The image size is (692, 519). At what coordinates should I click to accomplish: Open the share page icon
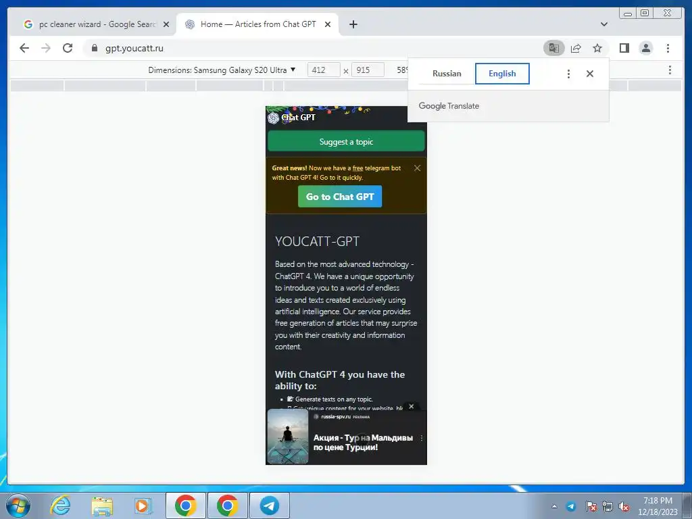(x=576, y=48)
